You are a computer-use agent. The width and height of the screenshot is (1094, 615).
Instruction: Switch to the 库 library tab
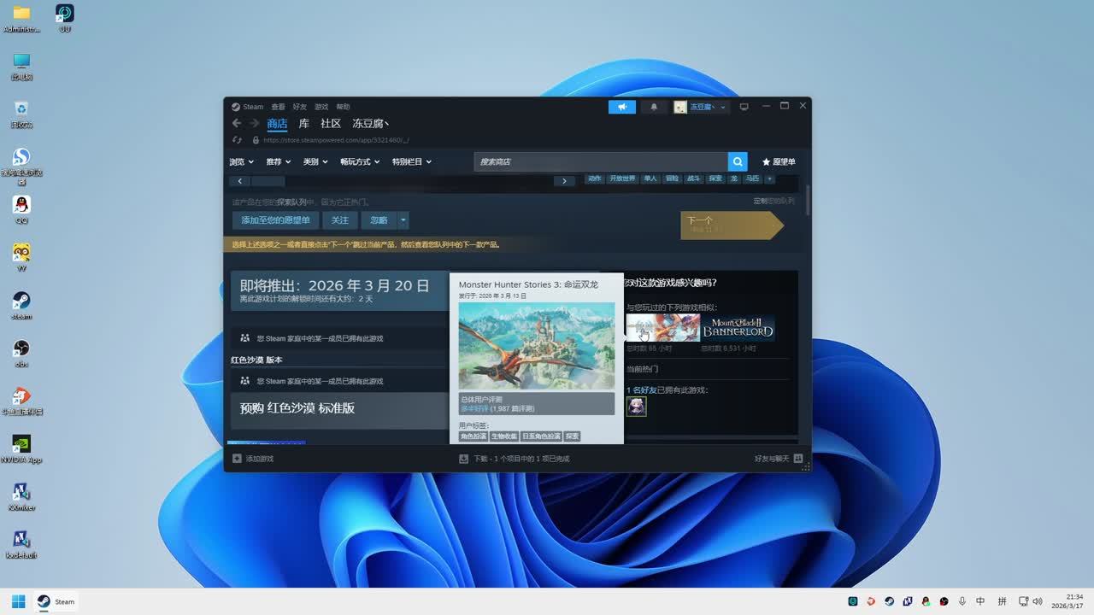303,123
